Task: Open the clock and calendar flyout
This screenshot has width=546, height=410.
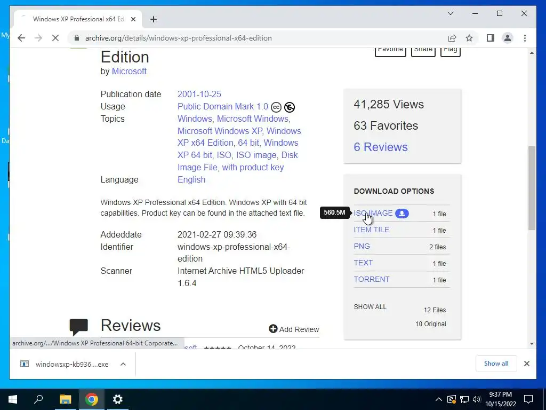Action: (x=500, y=399)
